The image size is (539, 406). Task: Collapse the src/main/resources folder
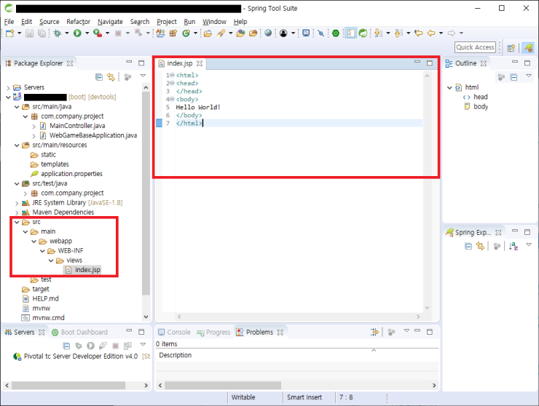coord(17,145)
